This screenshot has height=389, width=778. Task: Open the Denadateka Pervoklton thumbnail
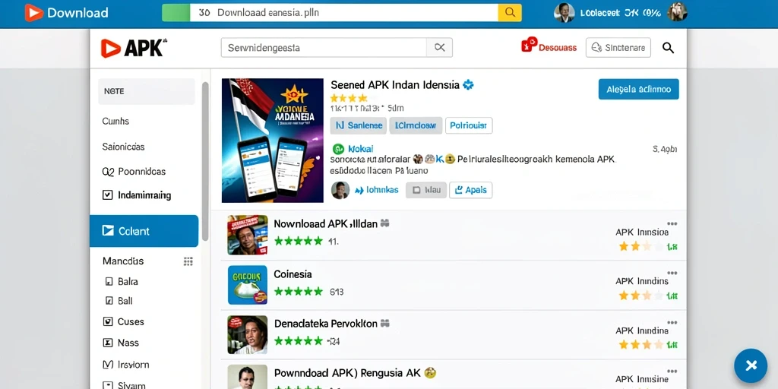[x=248, y=335]
